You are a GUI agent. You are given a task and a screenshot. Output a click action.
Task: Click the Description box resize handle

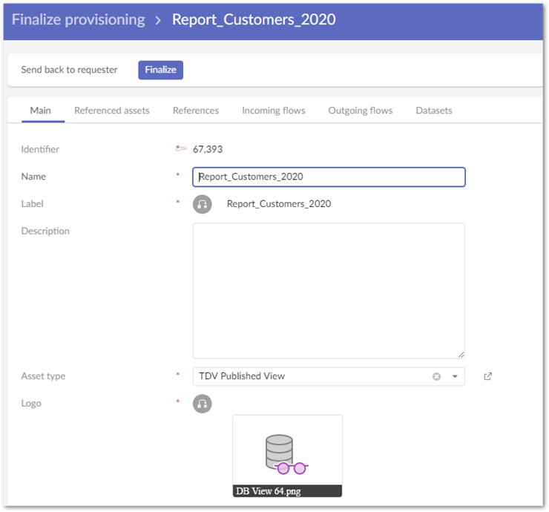pyautogui.click(x=461, y=355)
